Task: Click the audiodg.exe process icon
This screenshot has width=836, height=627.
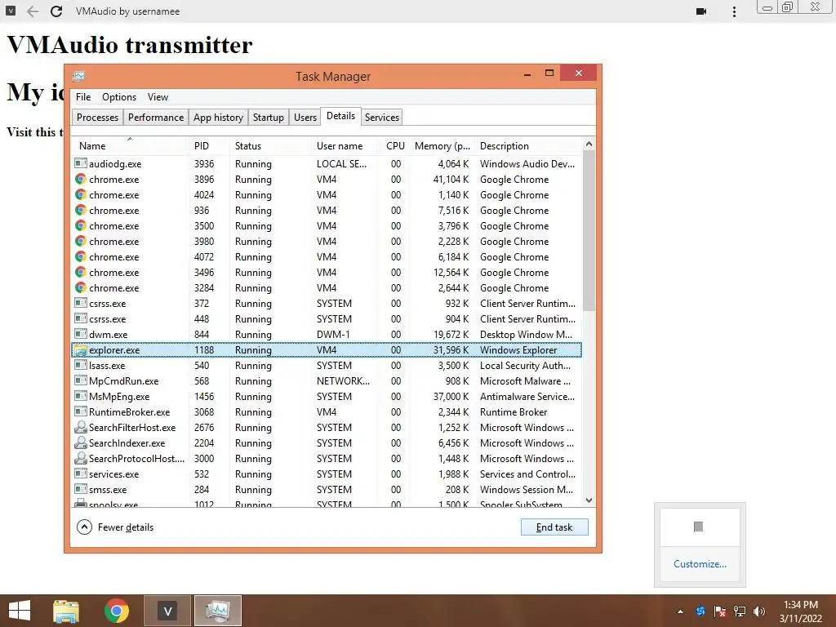Action: point(81,163)
